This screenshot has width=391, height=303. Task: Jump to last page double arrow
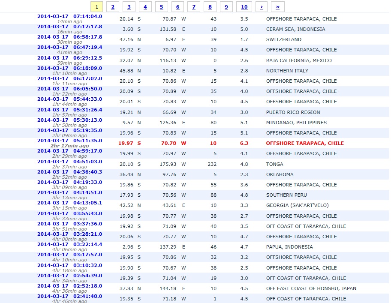click(277, 7)
